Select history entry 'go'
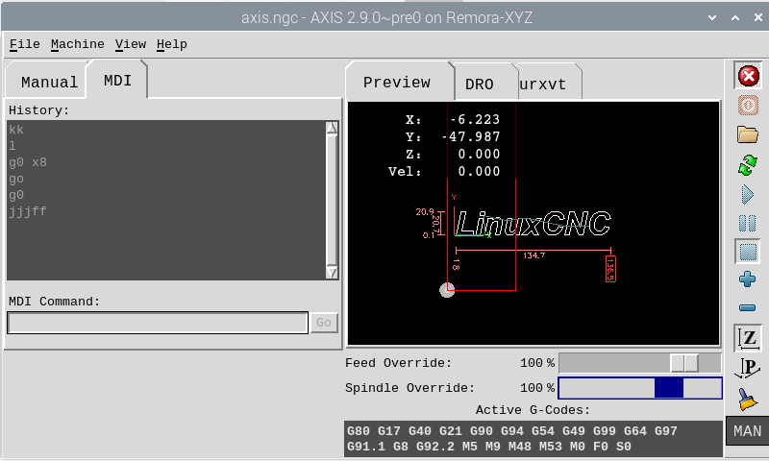 tap(16, 179)
